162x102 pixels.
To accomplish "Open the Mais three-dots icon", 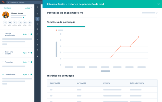I will tap(29, 23).
